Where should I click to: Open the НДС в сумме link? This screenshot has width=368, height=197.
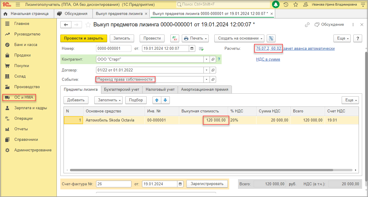click(x=268, y=59)
